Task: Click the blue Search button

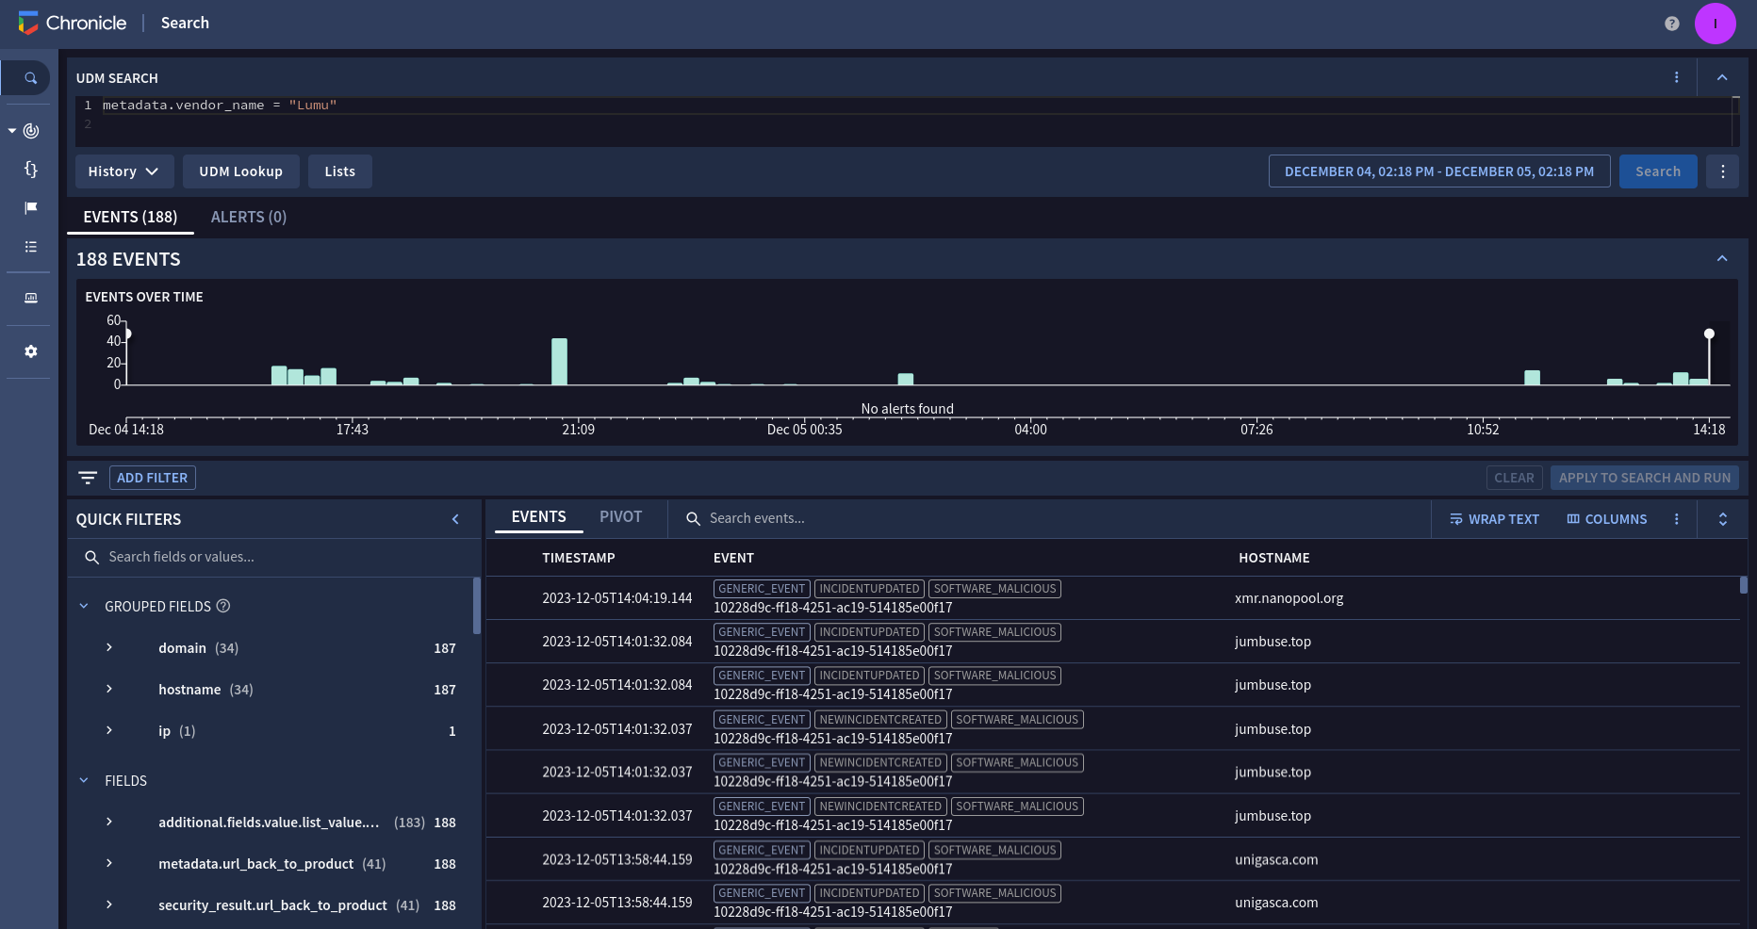Action: click(x=1657, y=171)
